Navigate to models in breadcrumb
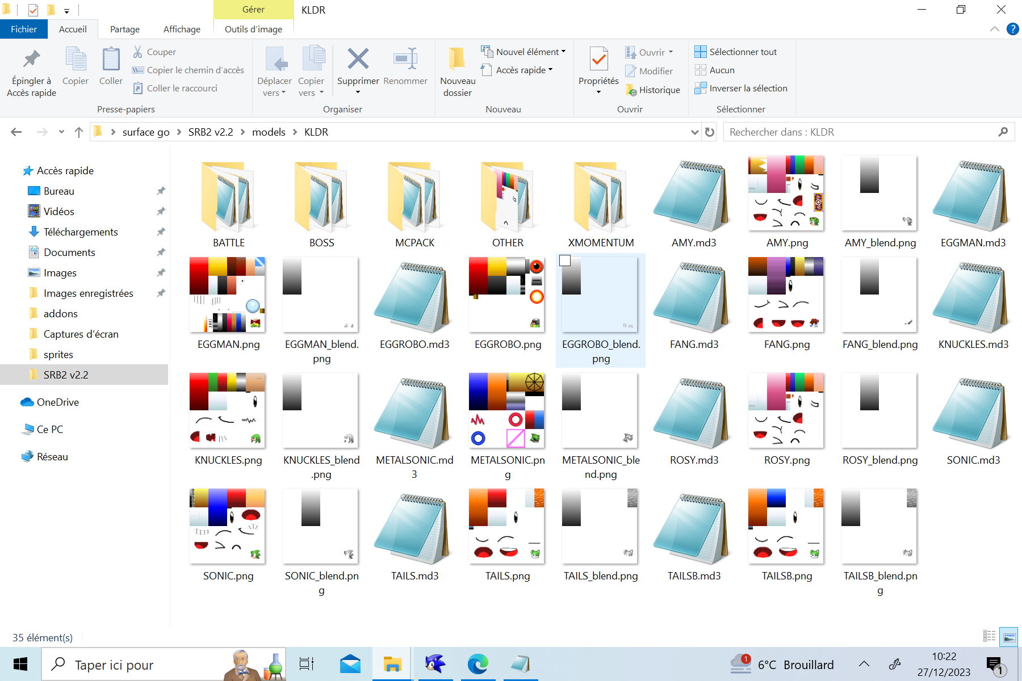 click(x=269, y=132)
